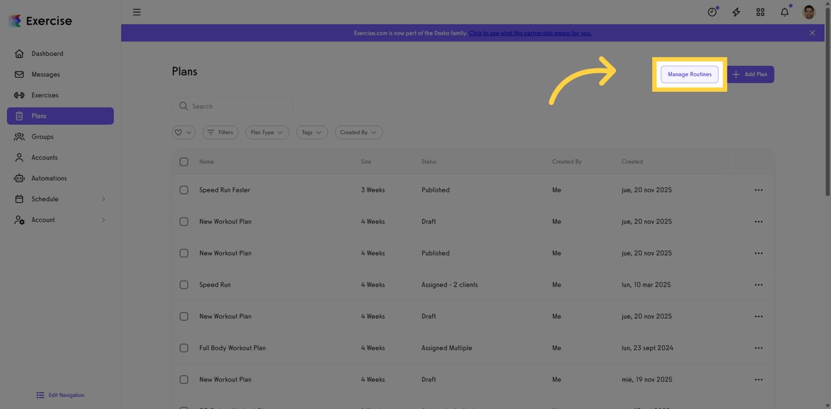The image size is (831, 409).
Task: Open the recent activity clock icon
Action: point(712,12)
